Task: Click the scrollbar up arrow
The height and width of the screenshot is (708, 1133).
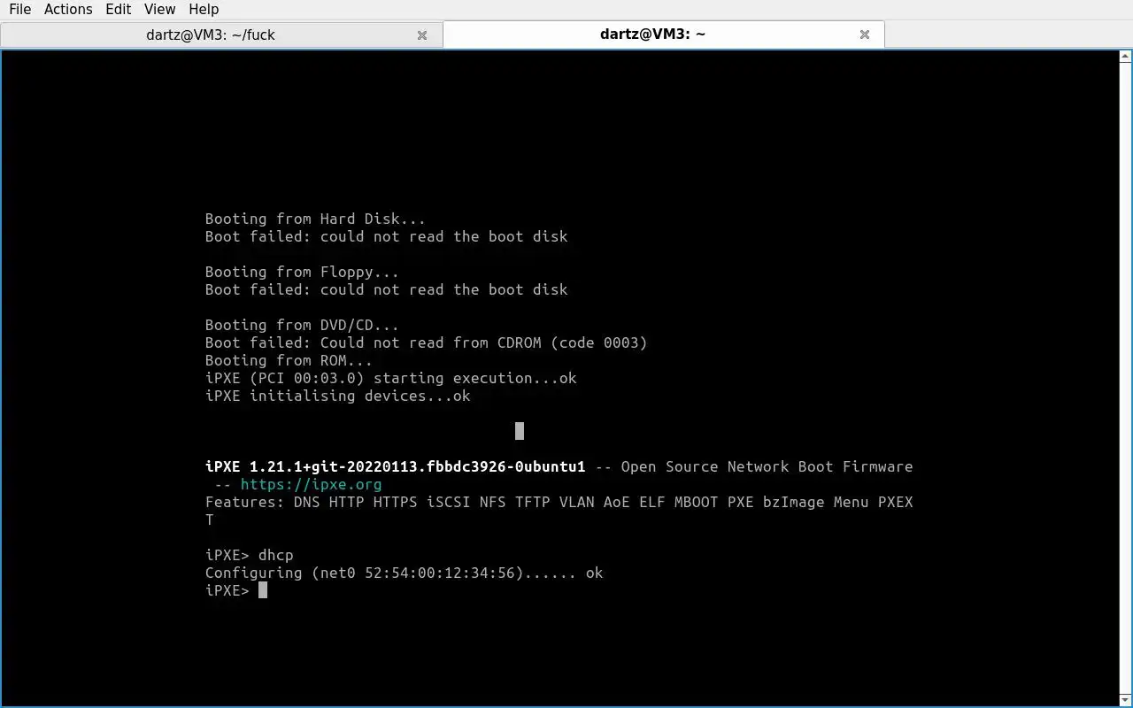Action: click(1126, 57)
